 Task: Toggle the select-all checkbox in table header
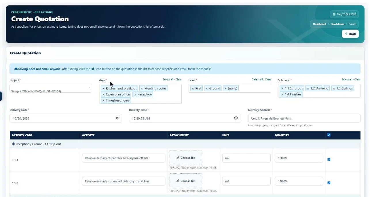329,135
